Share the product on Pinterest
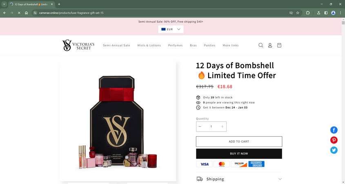The width and height of the screenshot is (345, 184). click(334, 140)
